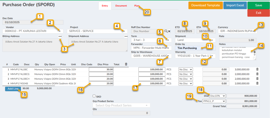Click the Download Template button
Screen dimensions: 270x118
click(x=205, y=6)
